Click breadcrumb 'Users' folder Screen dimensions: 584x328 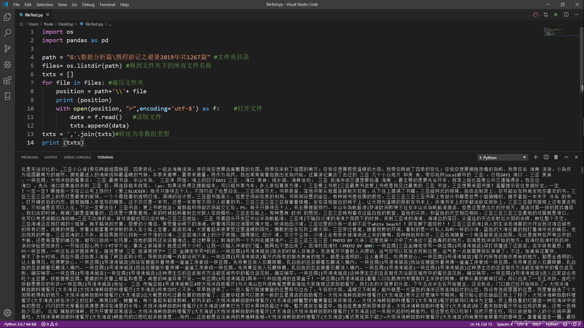point(33,24)
